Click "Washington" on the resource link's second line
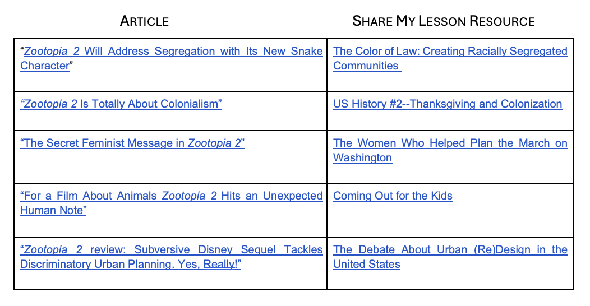This screenshot has height=306, width=590. click(x=362, y=158)
